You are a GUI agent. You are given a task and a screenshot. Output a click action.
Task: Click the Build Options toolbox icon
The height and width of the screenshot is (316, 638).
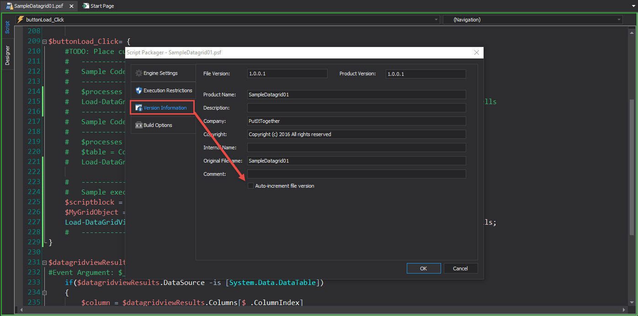pos(139,125)
